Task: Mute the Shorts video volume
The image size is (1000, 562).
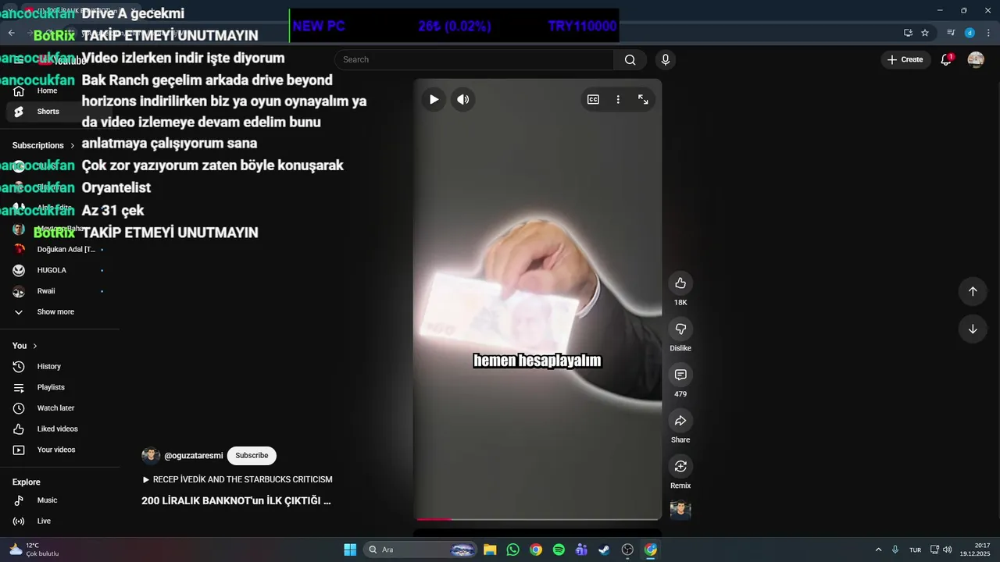Action: 463,99
